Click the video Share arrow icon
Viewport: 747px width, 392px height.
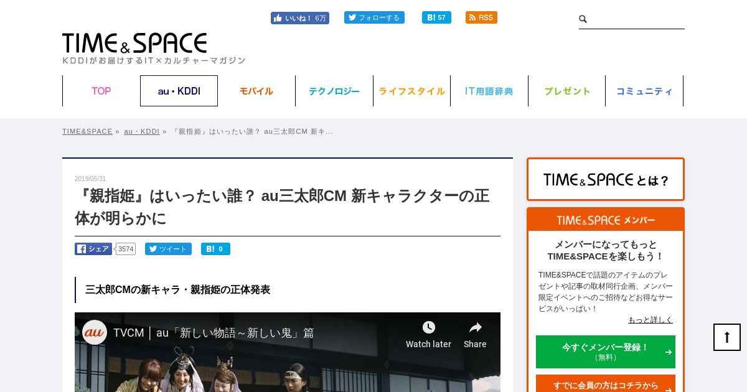(x=475, y=327)
